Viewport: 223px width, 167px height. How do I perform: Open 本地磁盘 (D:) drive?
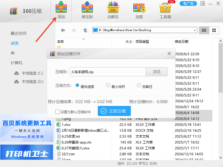click(29, 82)
